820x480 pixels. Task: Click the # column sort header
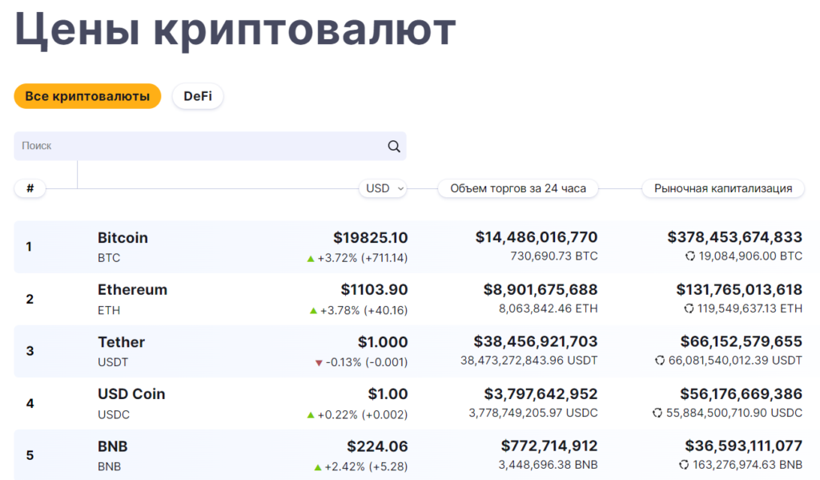[30, 188]
